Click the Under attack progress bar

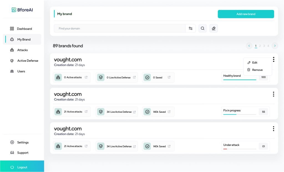click(x=240, y=149)
